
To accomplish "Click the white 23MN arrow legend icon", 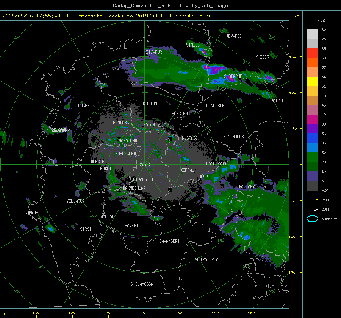I will pyautogui.click(x=312, y=209).
